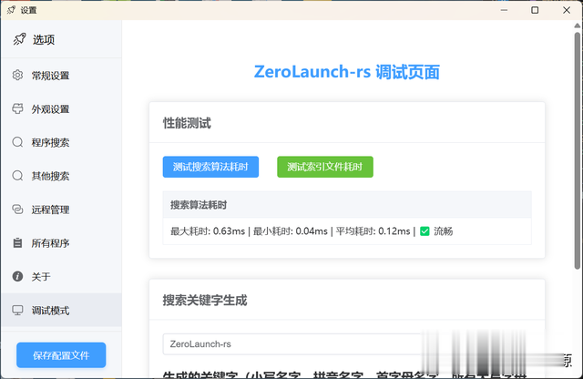Click the link icon for 远程管理
Image resolution: width=583 pixels, height=379 pixels.
(17, 209)
